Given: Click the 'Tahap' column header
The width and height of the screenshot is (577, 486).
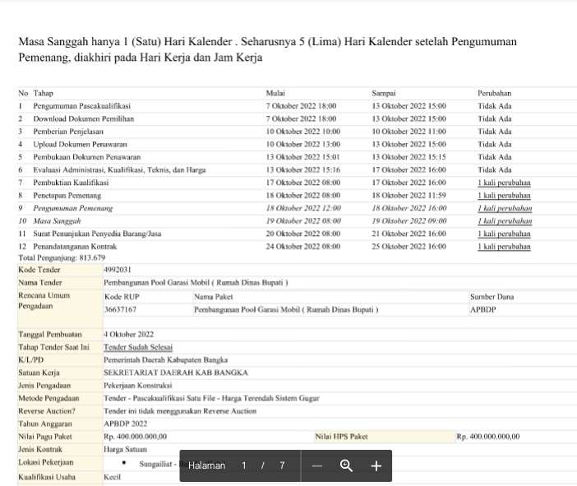Looking at the screenshot, I should tap(43, 93).
